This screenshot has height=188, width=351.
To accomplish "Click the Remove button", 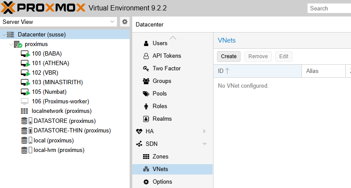I will [258, 56].
